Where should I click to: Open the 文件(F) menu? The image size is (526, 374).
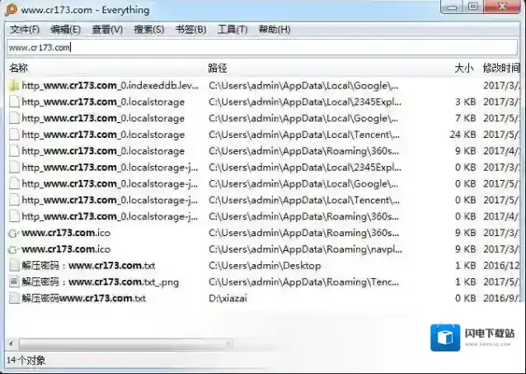pyautogui.click(x=25, y=30)
